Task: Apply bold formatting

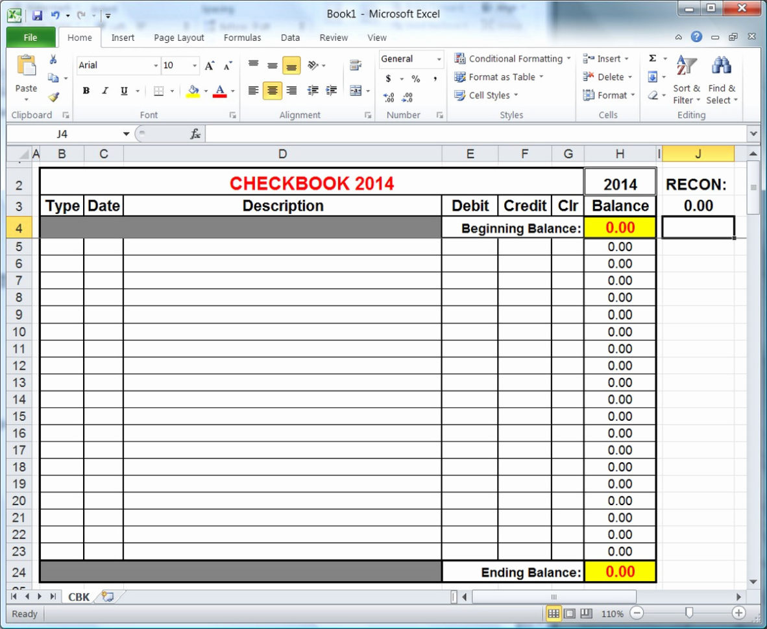Action: coord(86,90)
